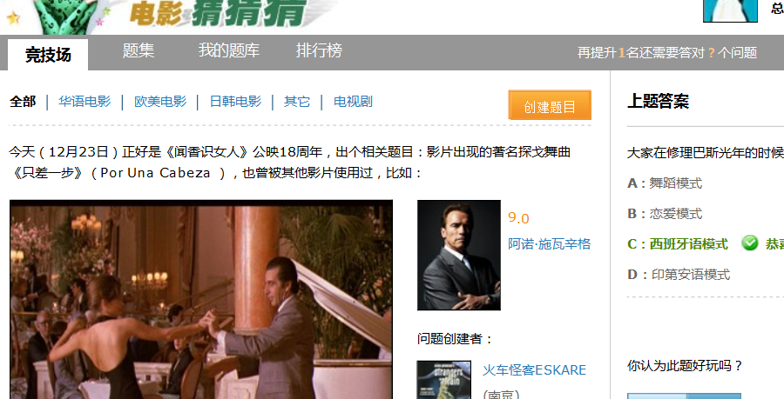
Task: Click the yellow star icon by logo
Action: [x=13, y=18]
